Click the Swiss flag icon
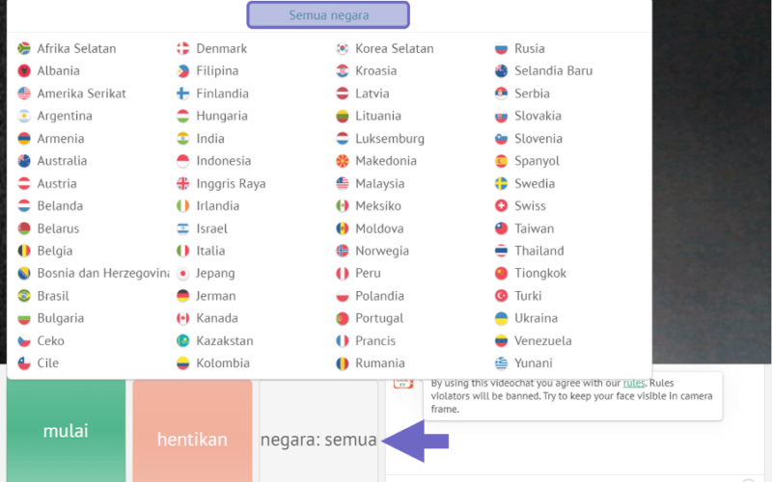The width and height of the screenshot is (772, 482). pyautogui.click(x=501, y=206)
